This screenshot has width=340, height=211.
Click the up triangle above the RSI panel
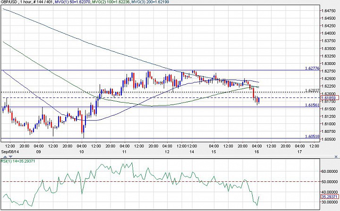tap(5, 156)
